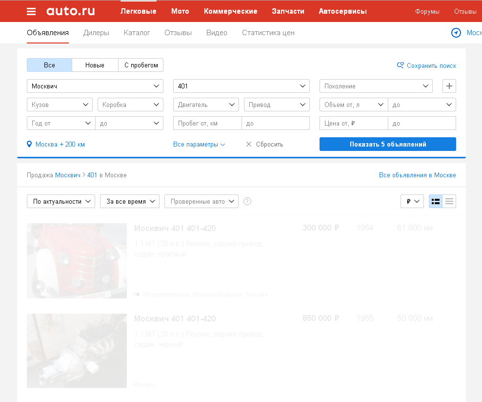Open the engine volume 'до' dropdown

point(422,105)
